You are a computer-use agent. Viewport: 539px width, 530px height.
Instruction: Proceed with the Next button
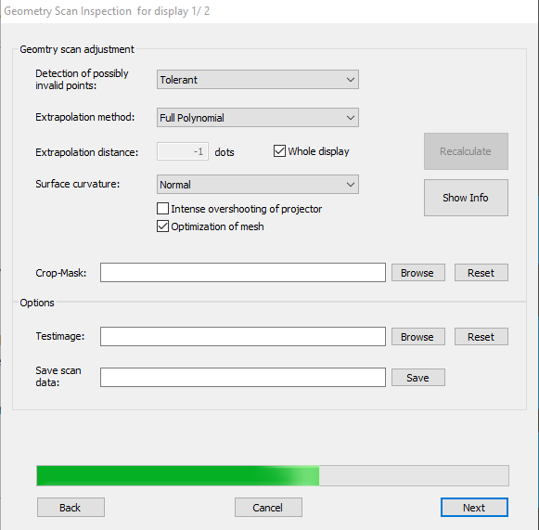point(474,508)
